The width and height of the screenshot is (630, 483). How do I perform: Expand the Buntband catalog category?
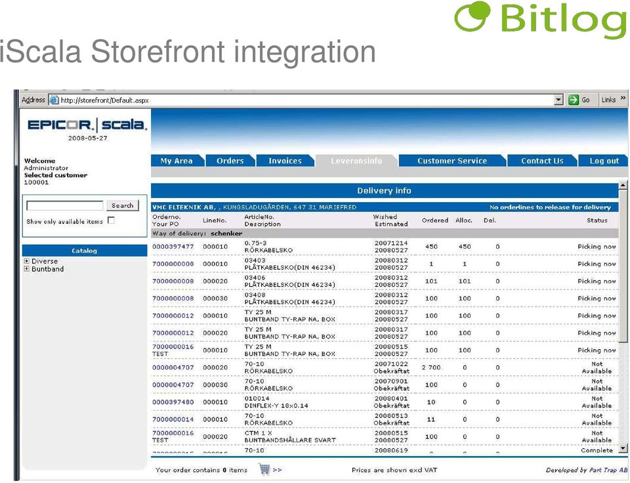point(26,269)
